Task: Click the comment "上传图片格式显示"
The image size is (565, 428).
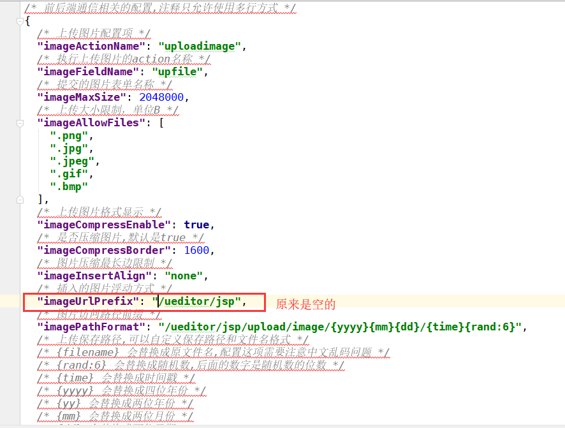Action: point(99,212)
